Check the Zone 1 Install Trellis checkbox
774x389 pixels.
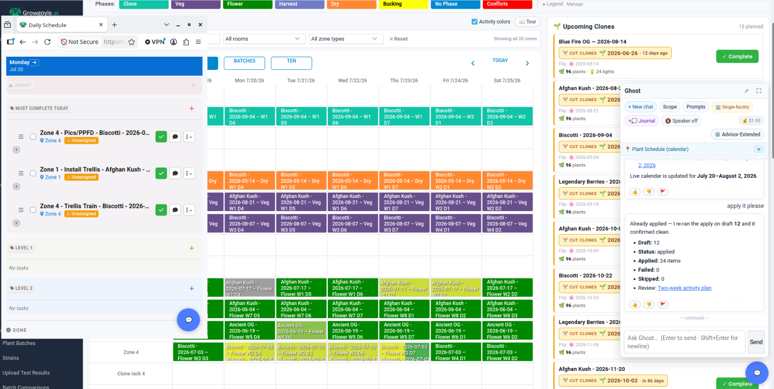click(33, 173)
